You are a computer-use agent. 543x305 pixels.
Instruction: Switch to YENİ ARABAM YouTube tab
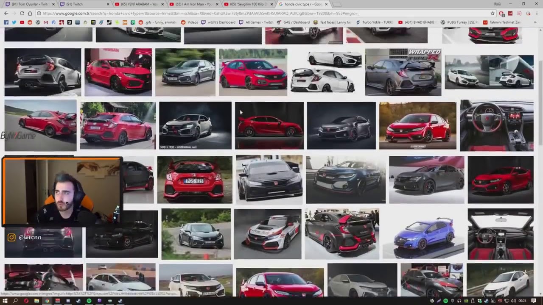pos(138,4)
